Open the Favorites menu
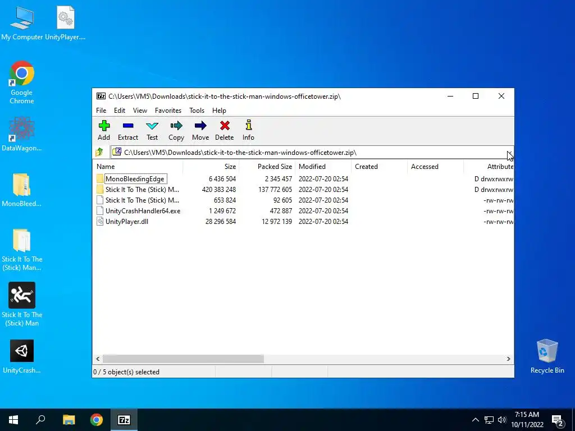Viewport: 575px width, 431px height. click(168, 111)
